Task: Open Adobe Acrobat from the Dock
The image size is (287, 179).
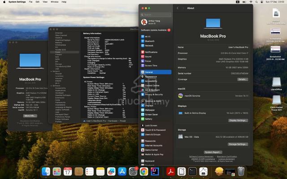Action: (x=170, y=171)
